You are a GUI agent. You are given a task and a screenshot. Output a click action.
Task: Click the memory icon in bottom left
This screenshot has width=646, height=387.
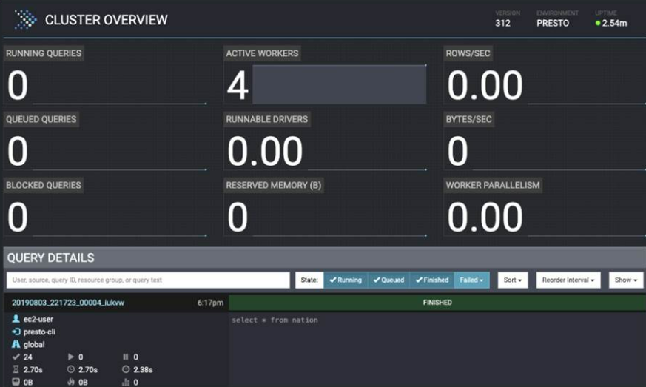click(x=16, y=382)
